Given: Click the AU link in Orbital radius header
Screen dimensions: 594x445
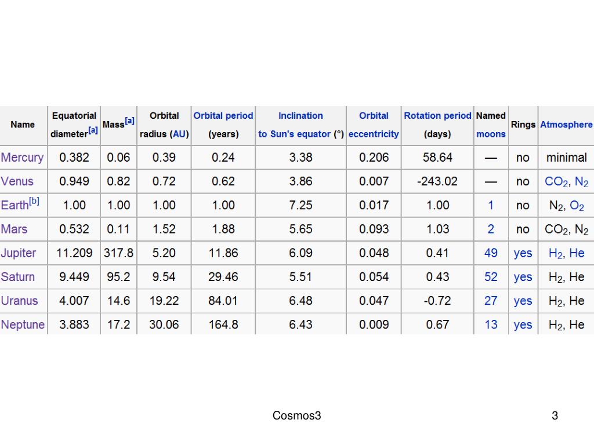Looking at the screenshot, I should 179,134.
